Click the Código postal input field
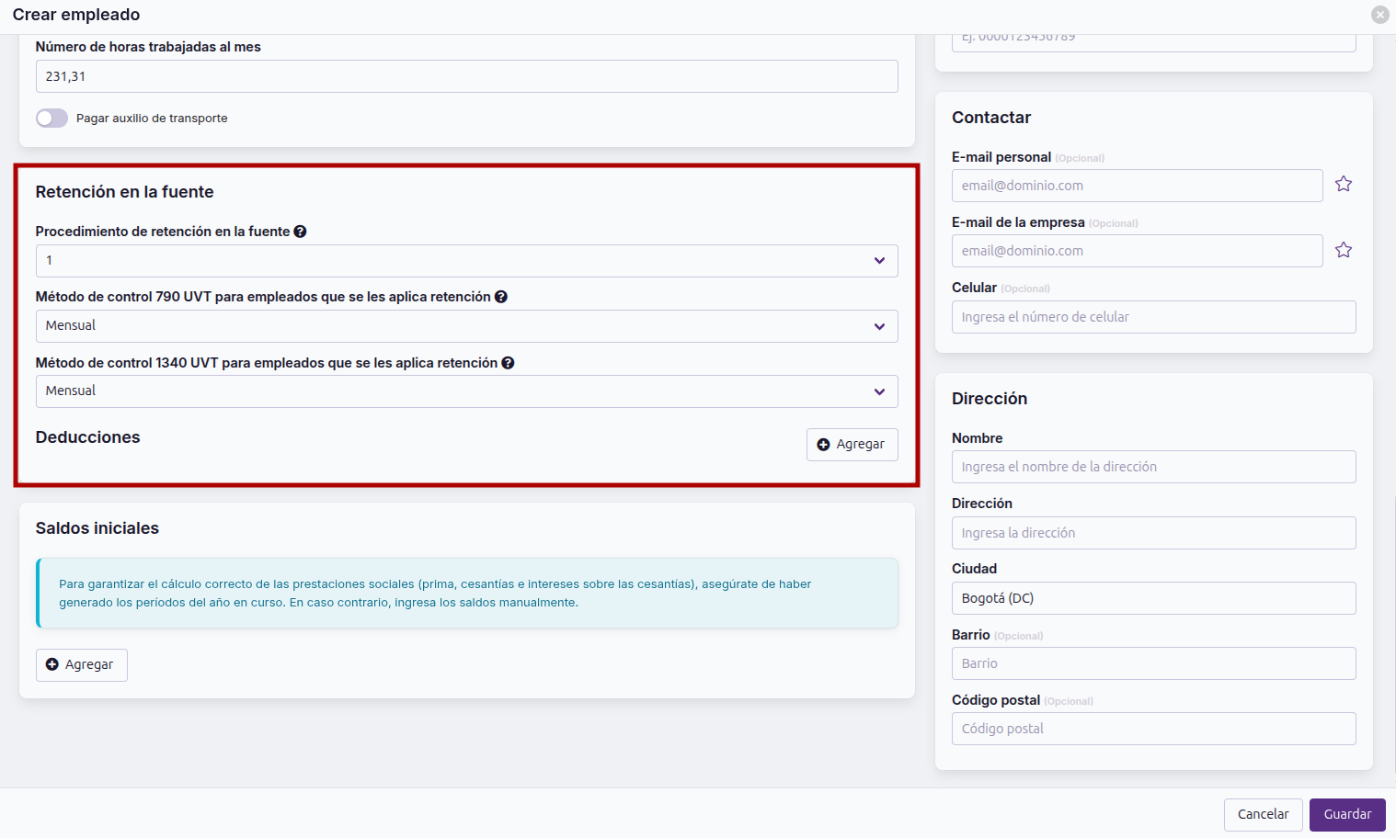Viewport: 1396px width, 838px height. [x=1153, y=729]
